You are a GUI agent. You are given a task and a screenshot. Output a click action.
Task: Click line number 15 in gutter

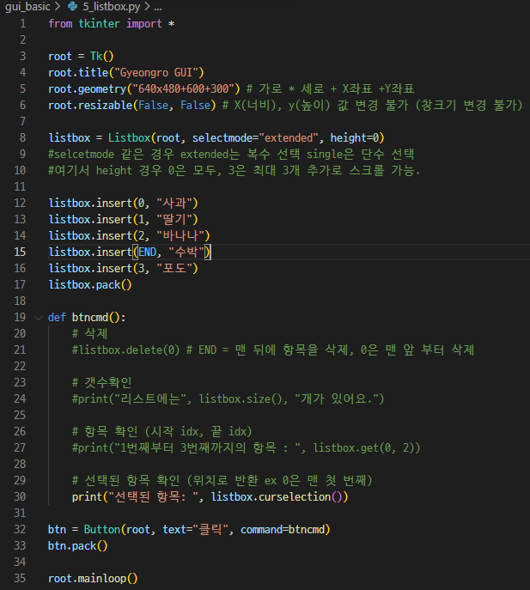click(20, 252)
